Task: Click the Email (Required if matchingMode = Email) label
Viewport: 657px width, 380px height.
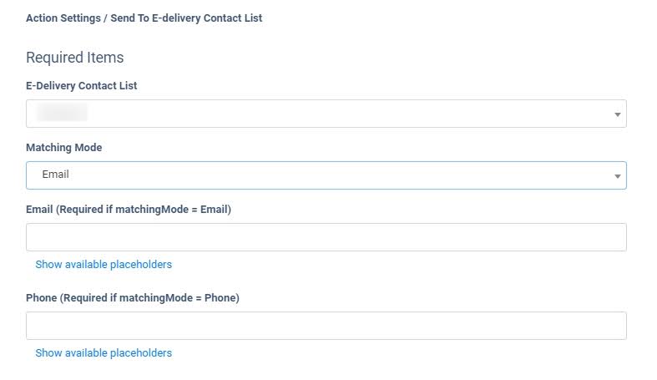Action: 129,210
